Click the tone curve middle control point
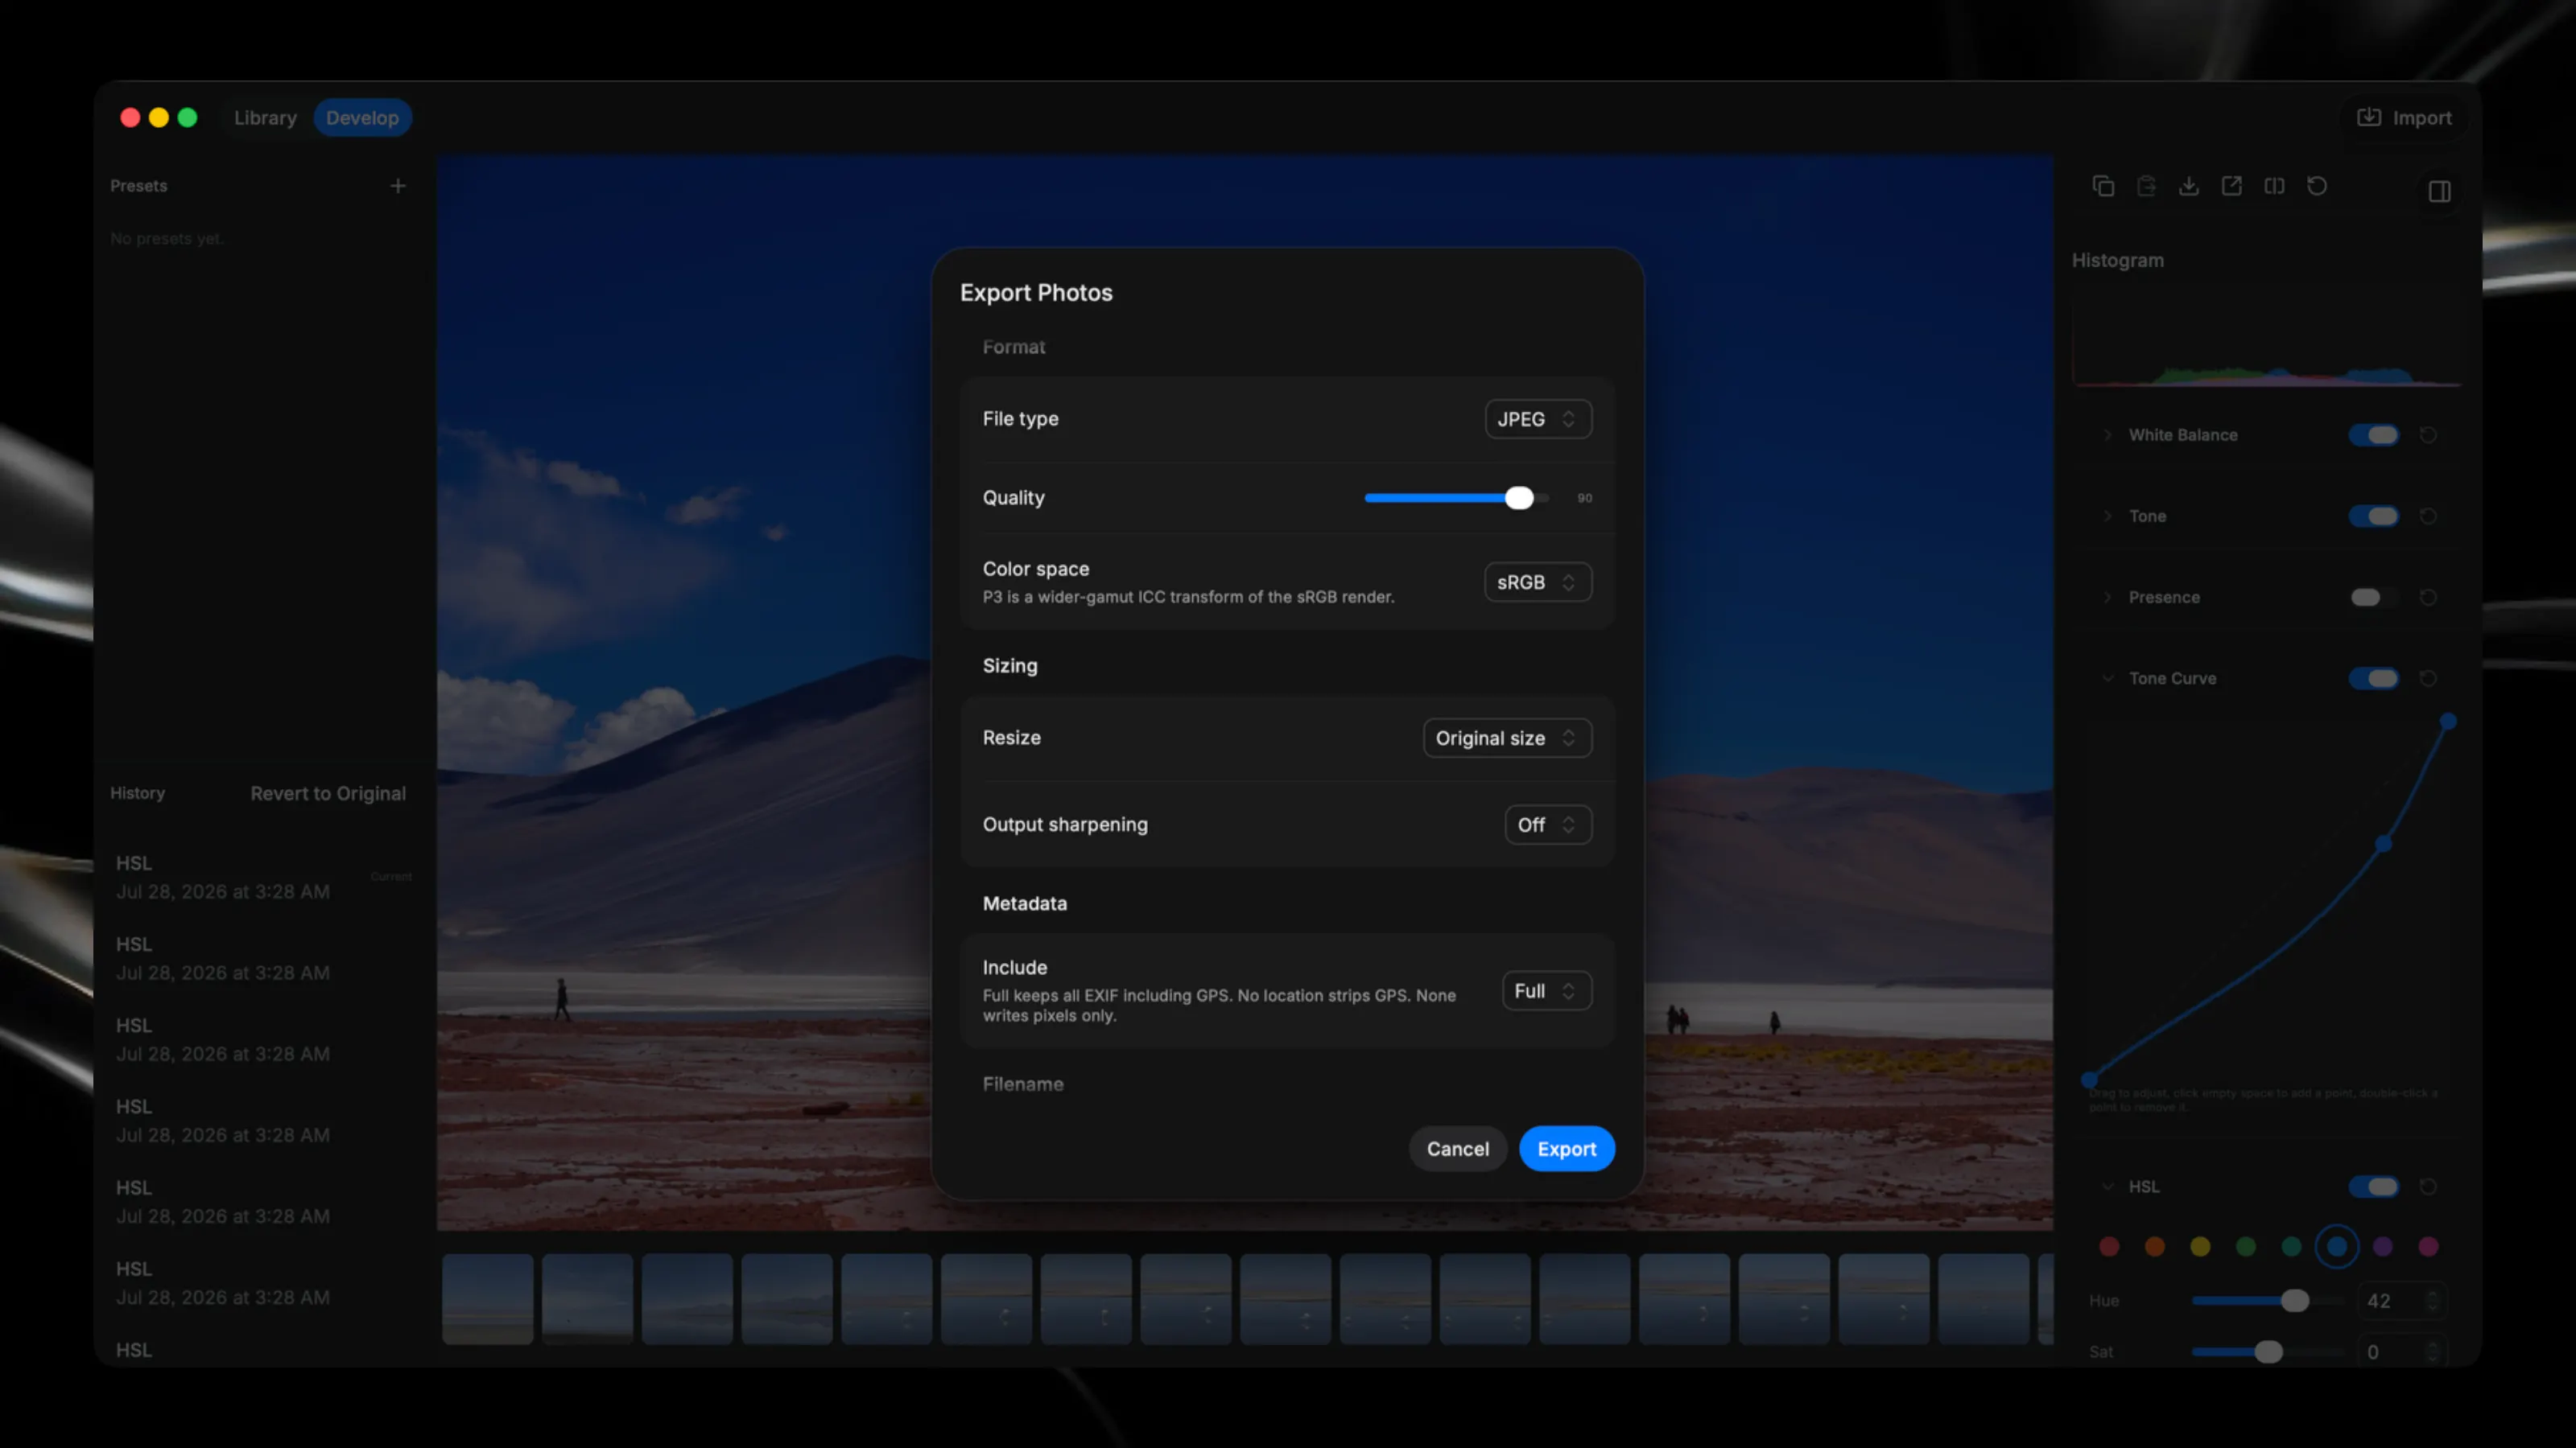Viewport: 2576px width, 1448px height. pyautogui.click(x=2384, y=845)
